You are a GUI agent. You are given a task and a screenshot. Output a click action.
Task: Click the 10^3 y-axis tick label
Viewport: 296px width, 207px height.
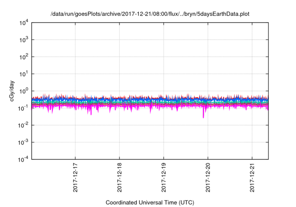[x=24, y=40]
